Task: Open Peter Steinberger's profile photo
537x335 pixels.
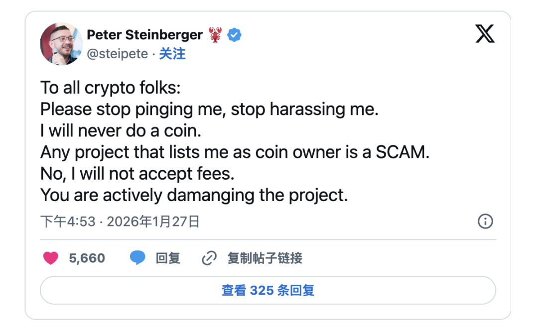Action: coord(61,44)
